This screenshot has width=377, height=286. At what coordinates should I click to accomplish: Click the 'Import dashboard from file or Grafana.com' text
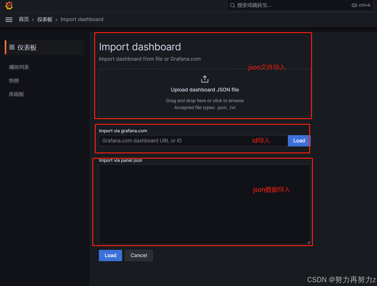[x=150, y=59]
